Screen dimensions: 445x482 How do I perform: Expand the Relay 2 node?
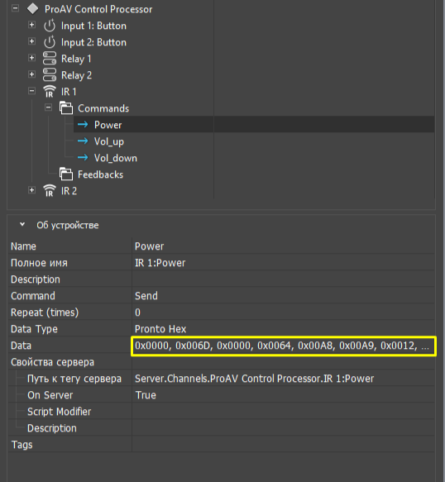tap(31, 74)
